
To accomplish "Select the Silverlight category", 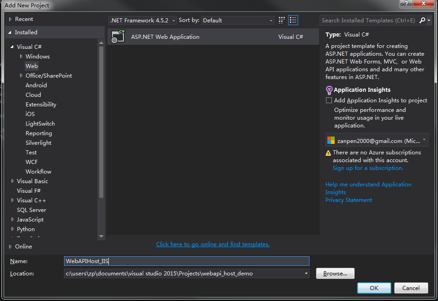I will click(x=38, y=143).
